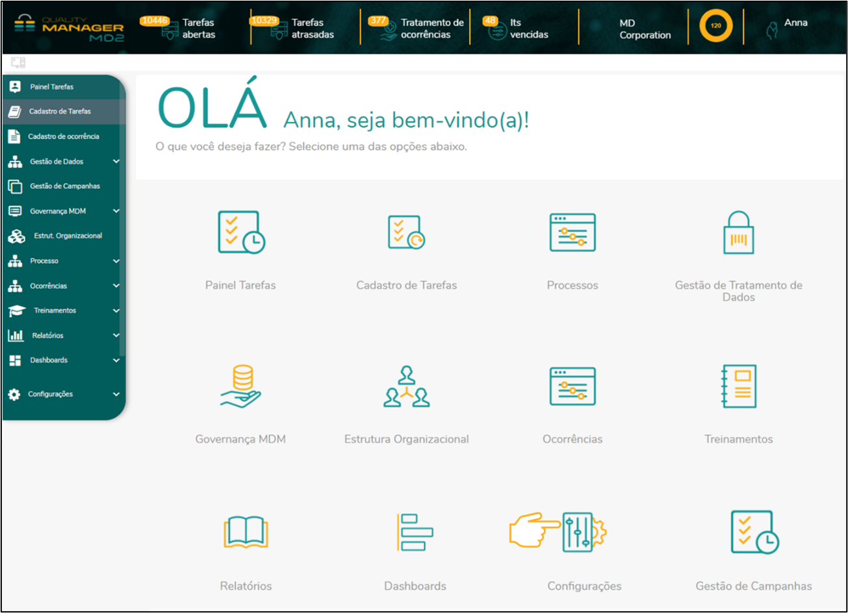This screenshot has width=848, height=613.
Task: Select Relatórios label in the sidebar
Action: tap(47, 336)
